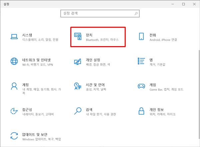Minimize the 설정 window
The image size is (200, 147).
[173, 4]
